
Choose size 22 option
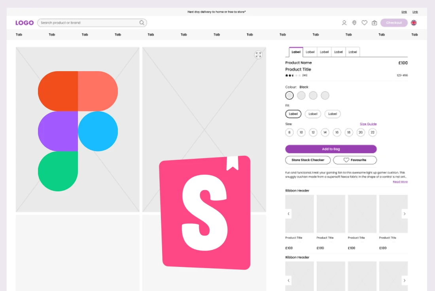click(x=373, y=133)
